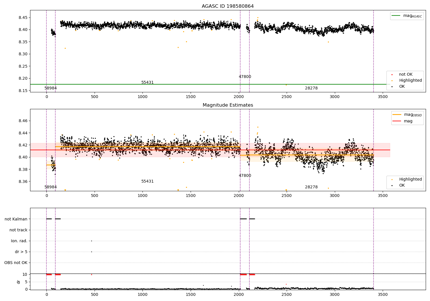Click x-axis tick 3500 under top plot
Image resolution: width=430 pixels, height=301 pixels.
(383, 97)
